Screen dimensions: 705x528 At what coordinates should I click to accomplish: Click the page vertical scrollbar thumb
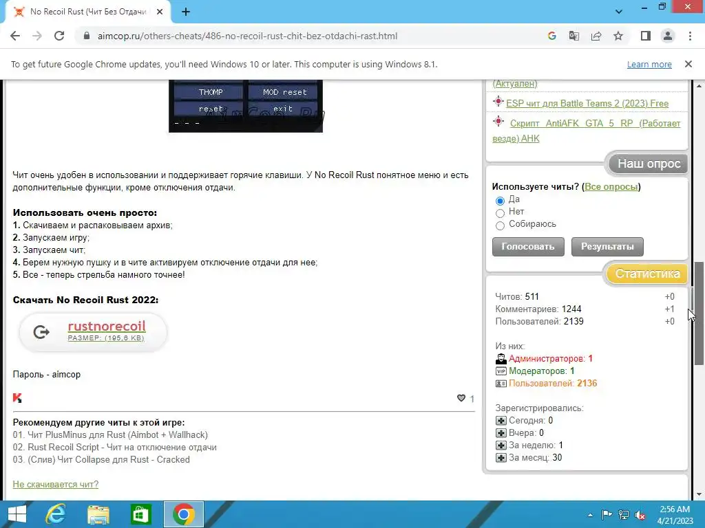click(699, 313)
